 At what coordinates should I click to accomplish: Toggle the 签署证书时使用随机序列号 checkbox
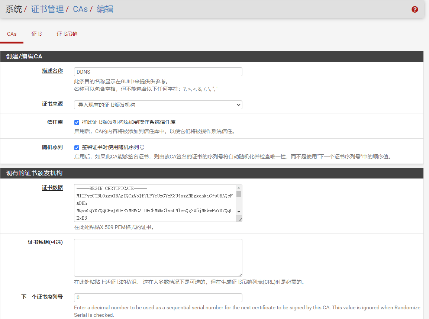point(77,148)
